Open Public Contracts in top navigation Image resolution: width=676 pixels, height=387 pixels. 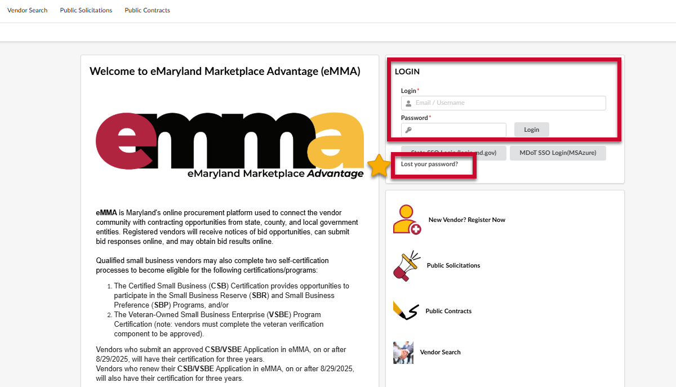tap(147, 10)
